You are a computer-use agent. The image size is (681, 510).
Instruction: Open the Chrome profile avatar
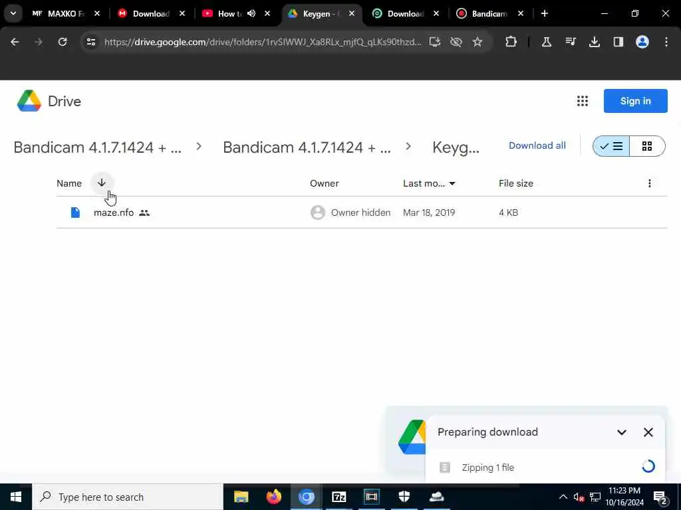click(642, 42)
